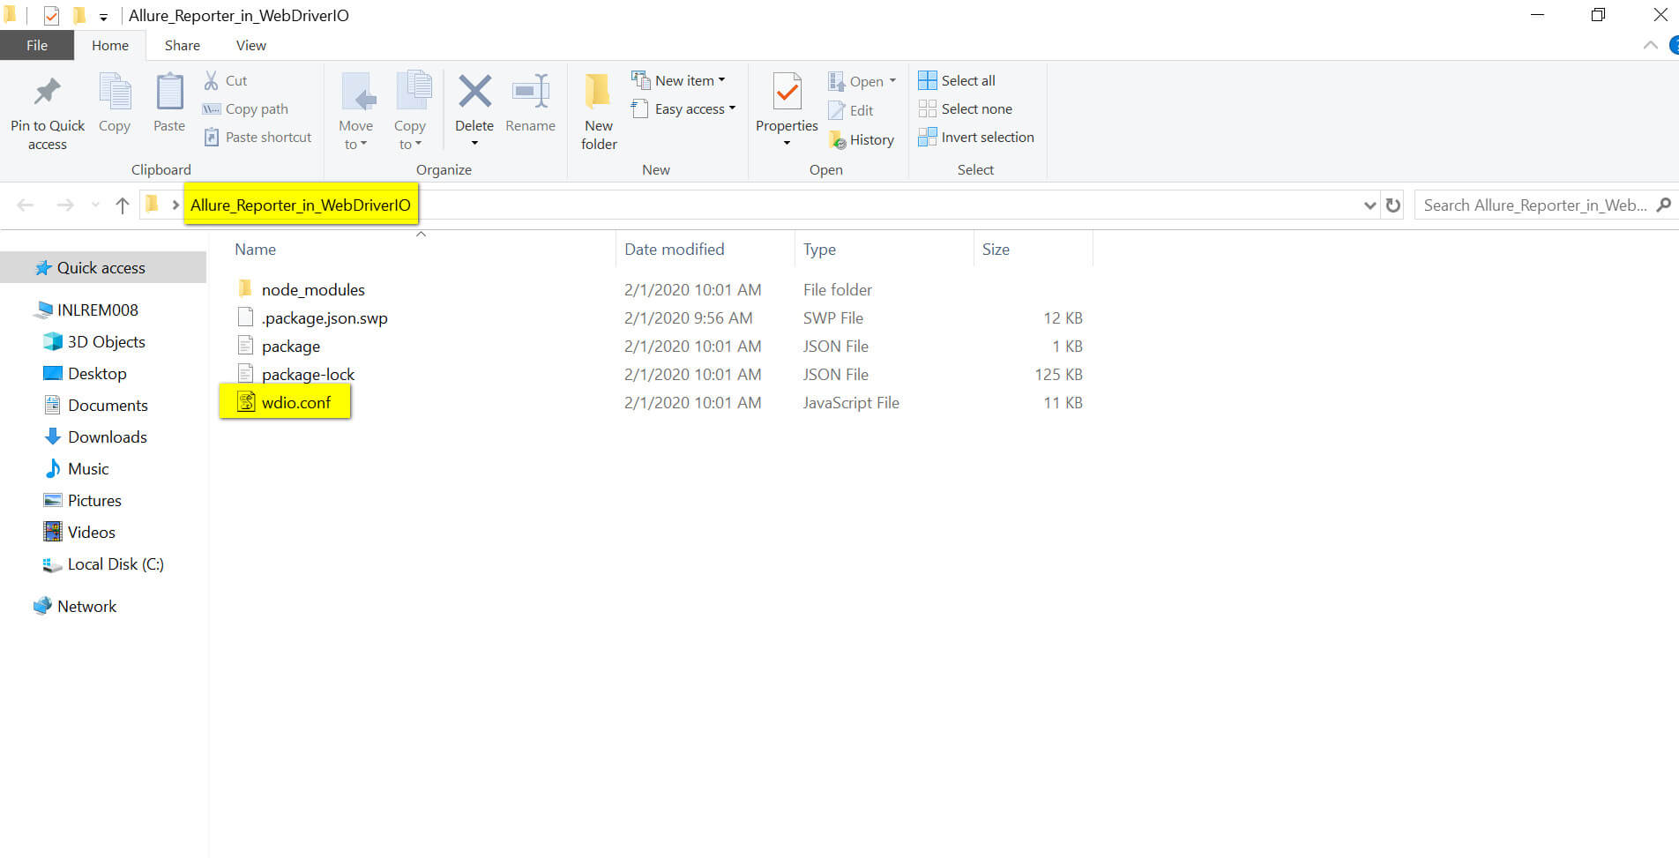
Task: Open Documents in sidebar
Action: [108, 405]
